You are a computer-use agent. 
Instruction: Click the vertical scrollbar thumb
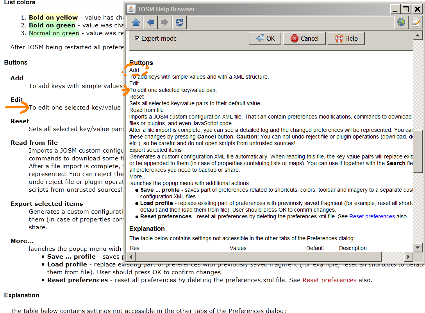coord(418,151)
